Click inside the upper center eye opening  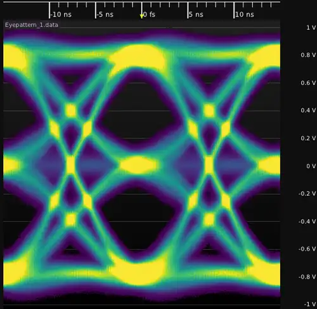pyautogui.click(x=139, y=110)
